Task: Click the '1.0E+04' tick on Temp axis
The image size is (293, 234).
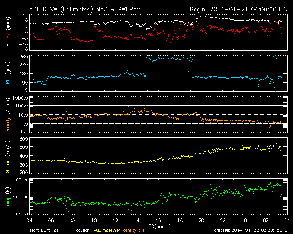Action: [x=21, y=213]
